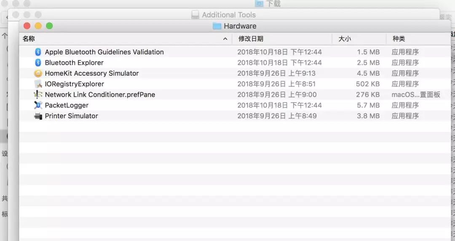Click PacketLogger's date 2018年10月18日 下午12:44
Screen dimensions: 455x241
(x=279, y=105)
